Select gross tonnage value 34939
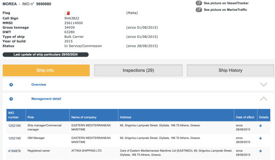 [x=69, y=27]
